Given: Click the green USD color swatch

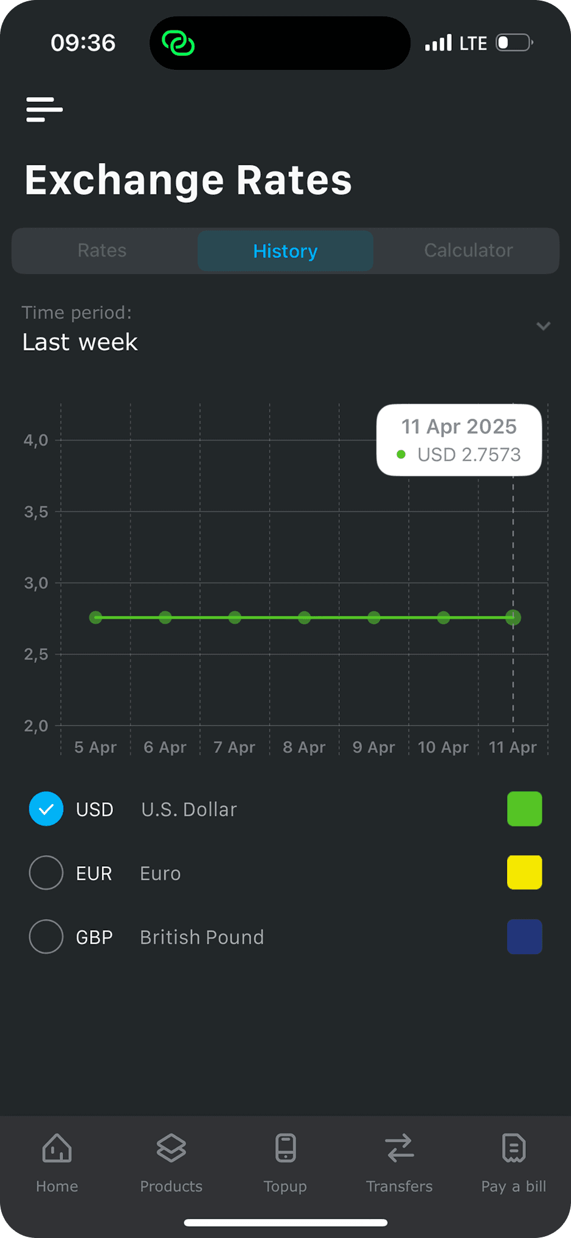Looking at the screenshot, I should click(525, 809).
